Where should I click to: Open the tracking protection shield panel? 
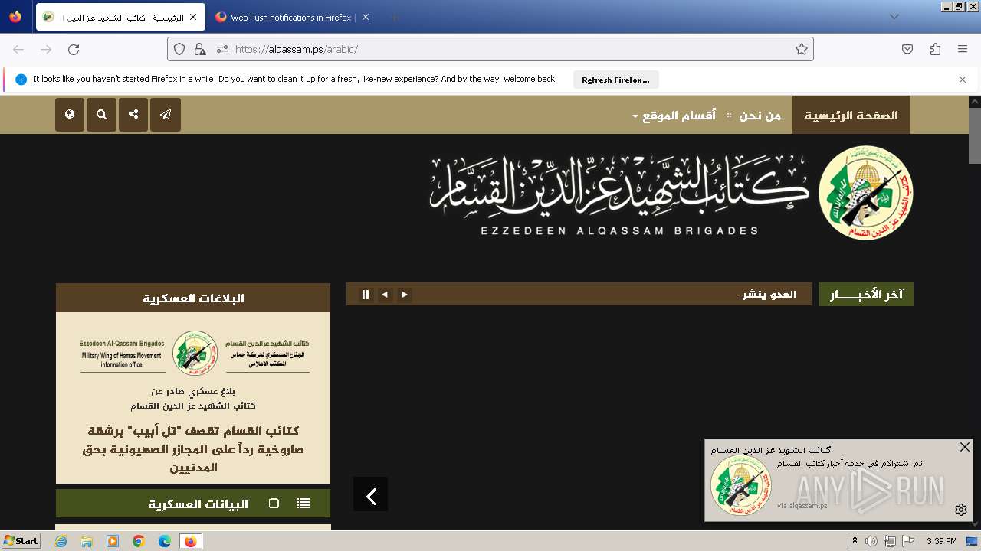(179, 49)
